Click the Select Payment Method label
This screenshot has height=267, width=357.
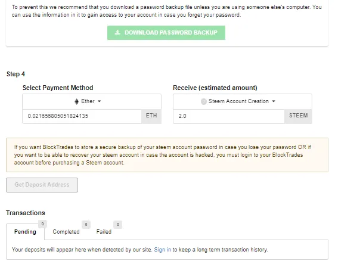tap(58, 88)
